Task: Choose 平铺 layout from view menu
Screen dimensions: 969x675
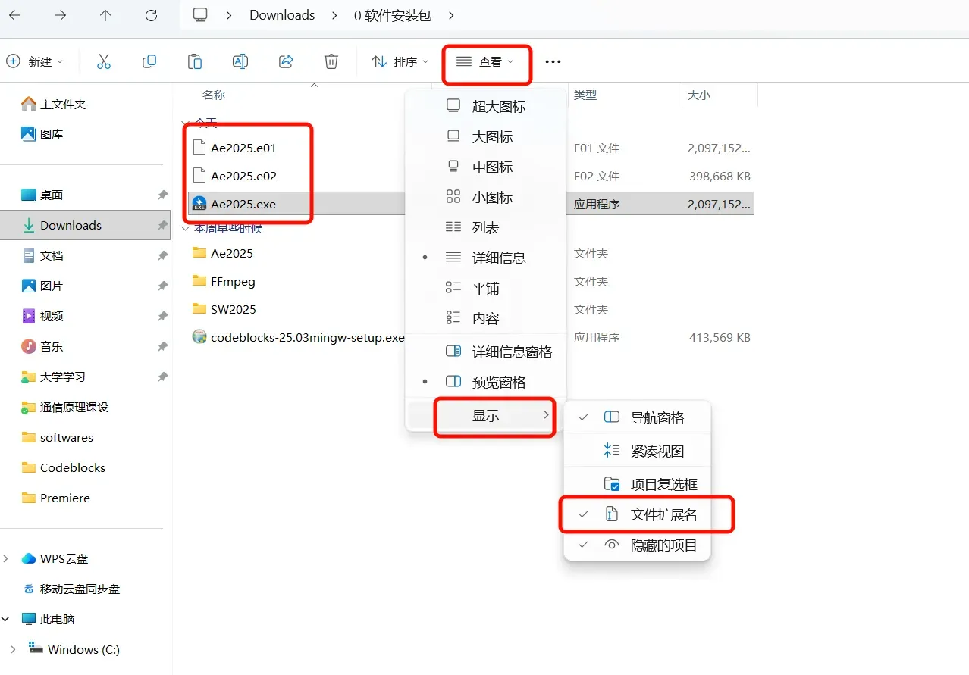Action: 485,289
